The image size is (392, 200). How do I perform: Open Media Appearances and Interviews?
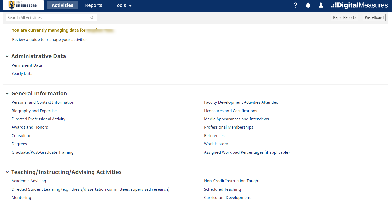[x=236, y=119]
